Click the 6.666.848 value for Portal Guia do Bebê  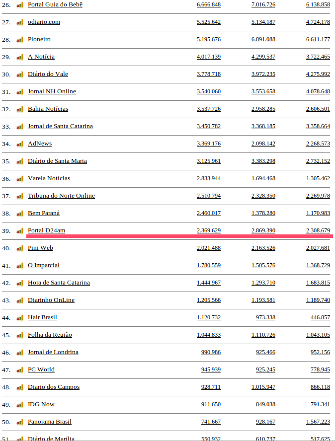tap(209, 4)
